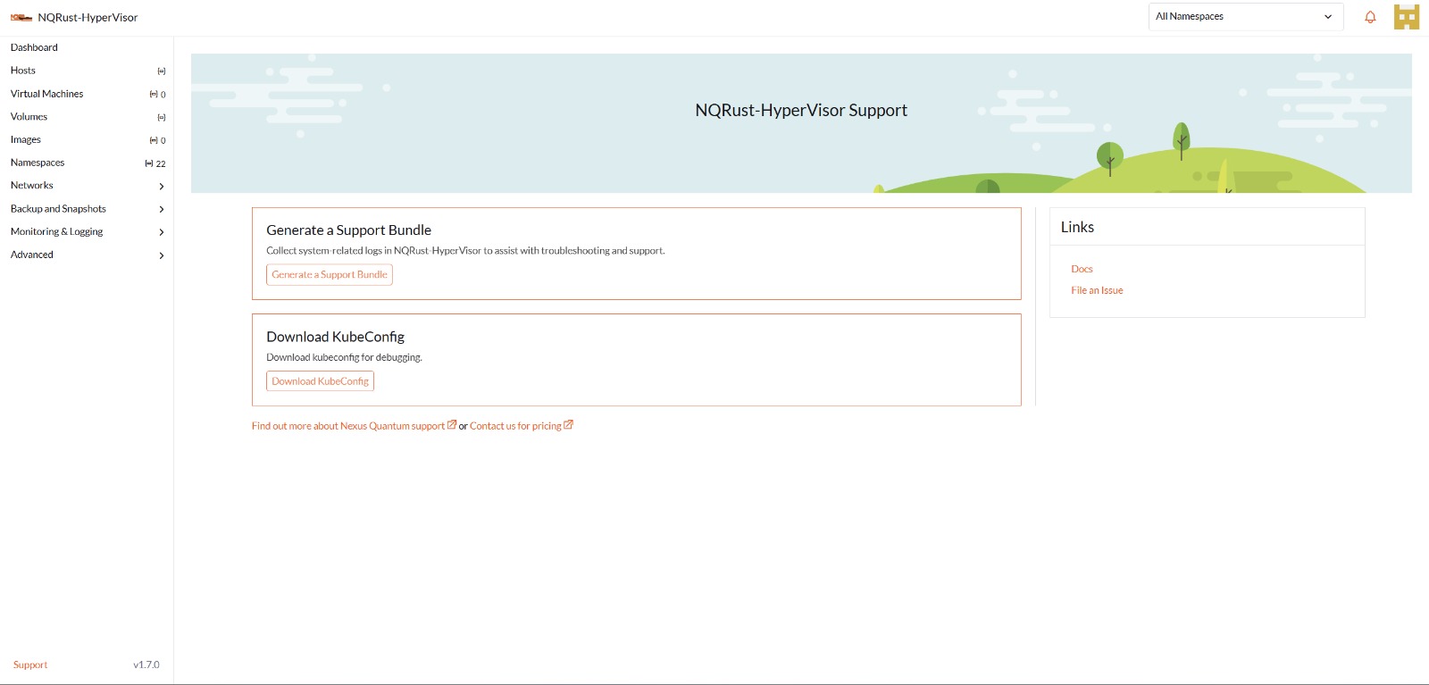
Task: Expand Monitoring & Logging section
Action: (x=87, y=232)
